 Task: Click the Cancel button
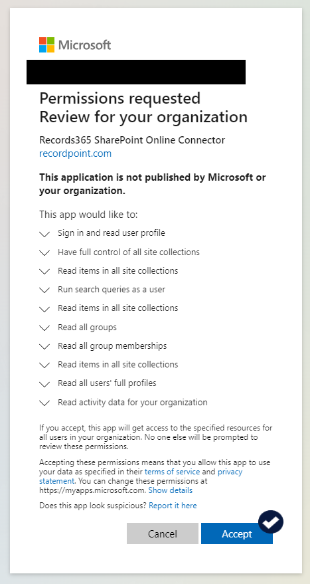click(162, 534)
